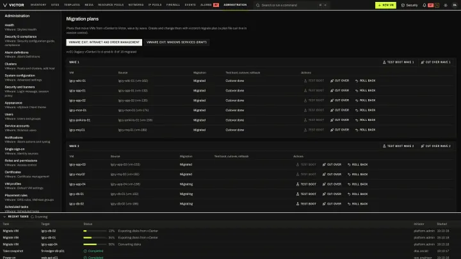Open the Sites menu

[55, 5]
